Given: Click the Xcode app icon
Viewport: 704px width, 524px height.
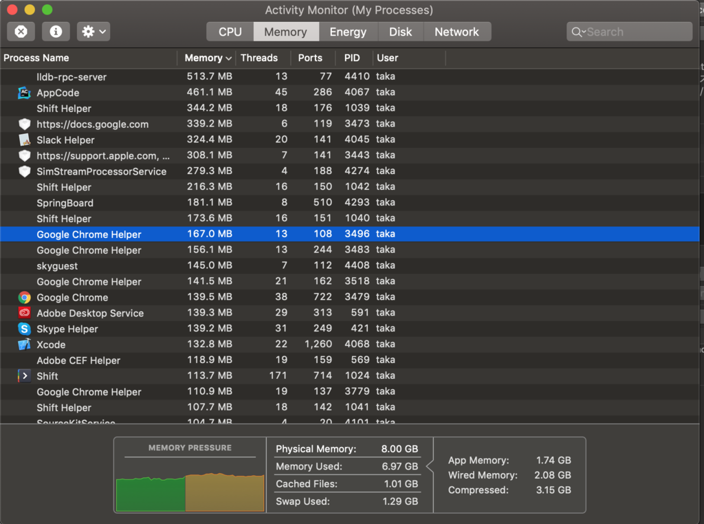Looking at the screenshot, I should (x=24, y=345).
